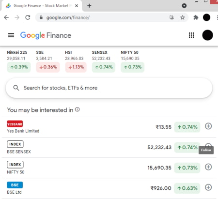This screenshot has height=200, width=218.
Task: Click the address bar URL
Action: tap(68, 17)
